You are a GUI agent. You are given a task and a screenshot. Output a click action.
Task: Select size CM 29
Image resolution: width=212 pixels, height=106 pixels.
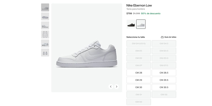(x=139, y=80)
